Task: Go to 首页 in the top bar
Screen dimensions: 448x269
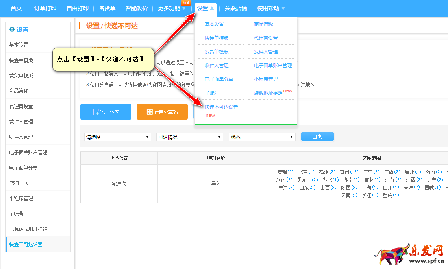Action: point(16,8)
